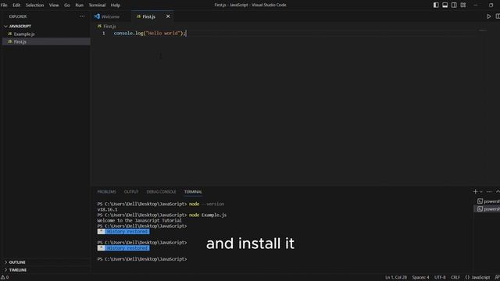Open the Run menu
The image size is (500, 281).
coord(80,5)
